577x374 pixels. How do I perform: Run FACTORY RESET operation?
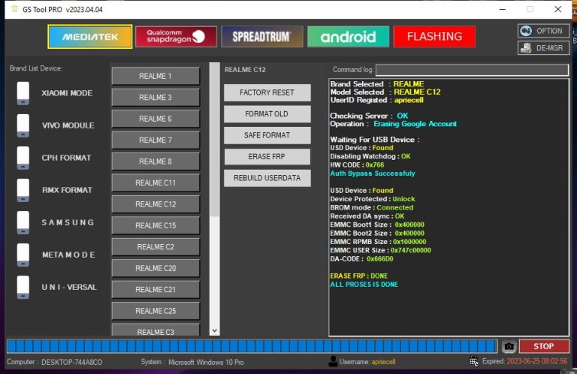(x=267, y=92)
